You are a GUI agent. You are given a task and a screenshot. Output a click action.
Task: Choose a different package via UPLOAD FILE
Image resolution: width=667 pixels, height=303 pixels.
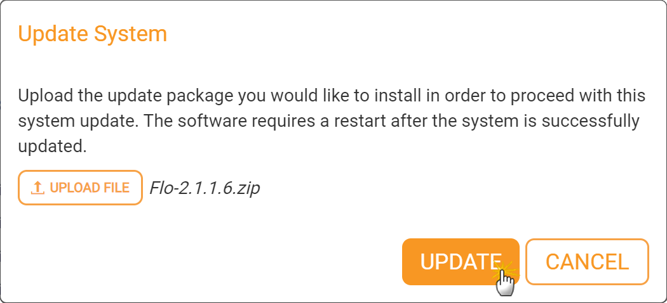coord(80,188)
